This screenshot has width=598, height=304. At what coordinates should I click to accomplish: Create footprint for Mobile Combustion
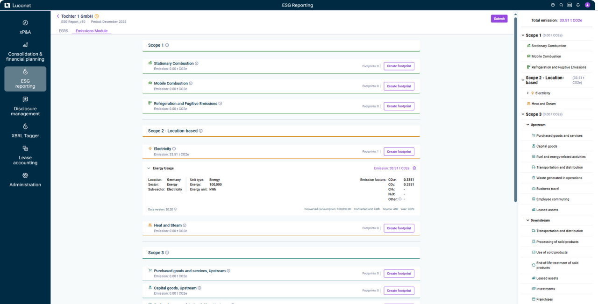coord(399,86)
